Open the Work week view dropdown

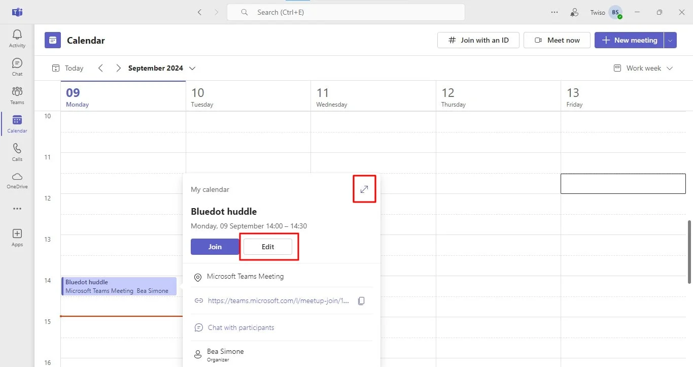[643, 68]
